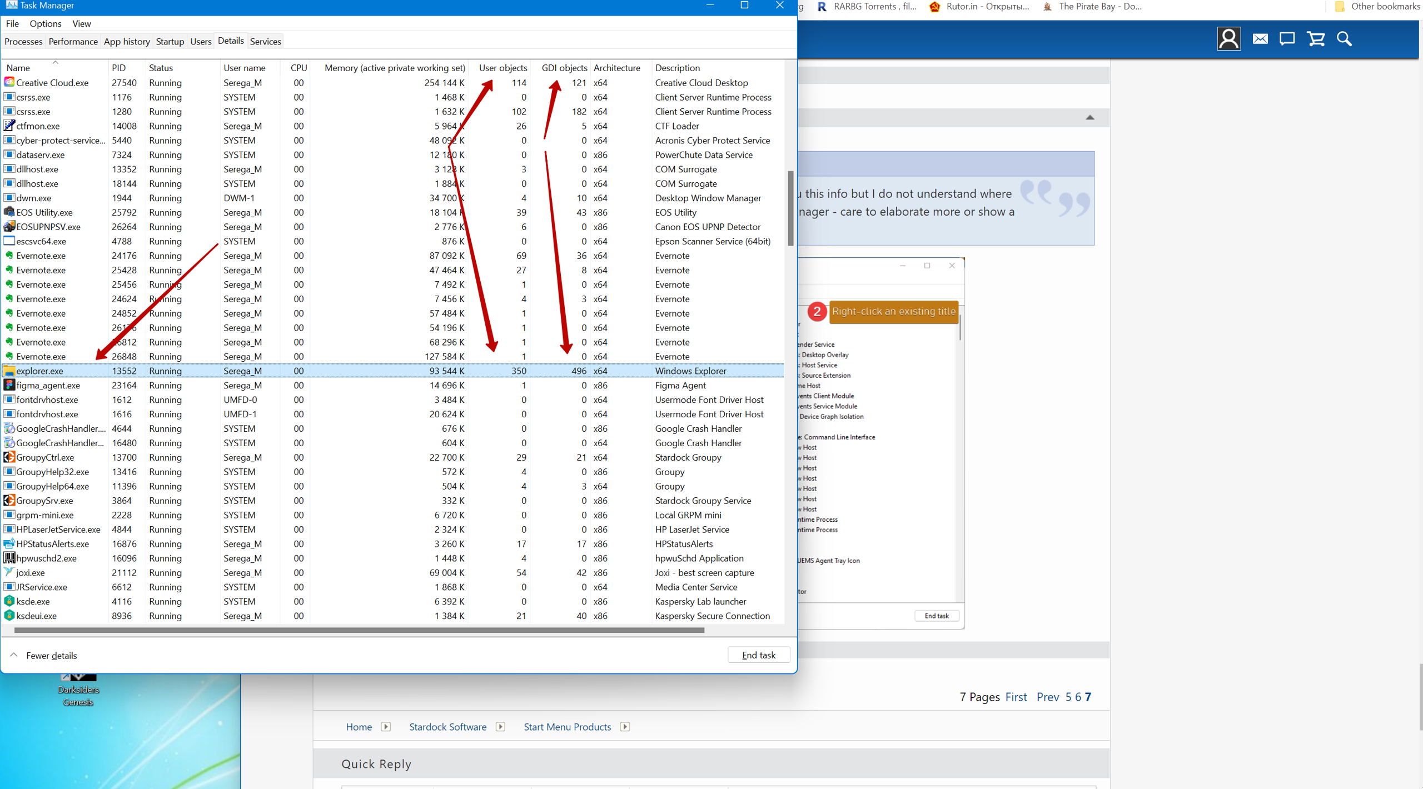Collapse view with Fewer details
The height and width of the screenshot is (789, 1423).
43,656
